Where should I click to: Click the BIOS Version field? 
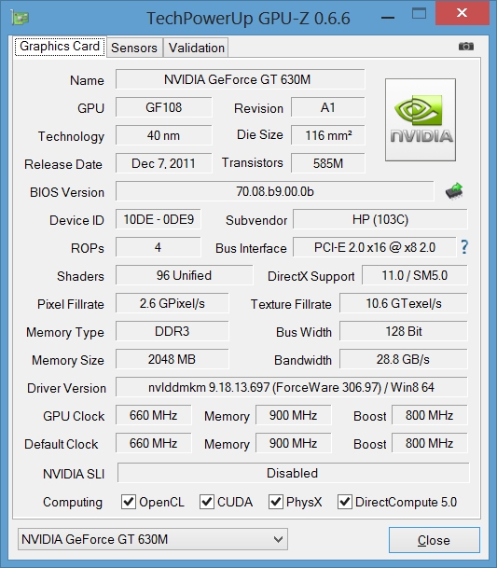pos(274,191)
